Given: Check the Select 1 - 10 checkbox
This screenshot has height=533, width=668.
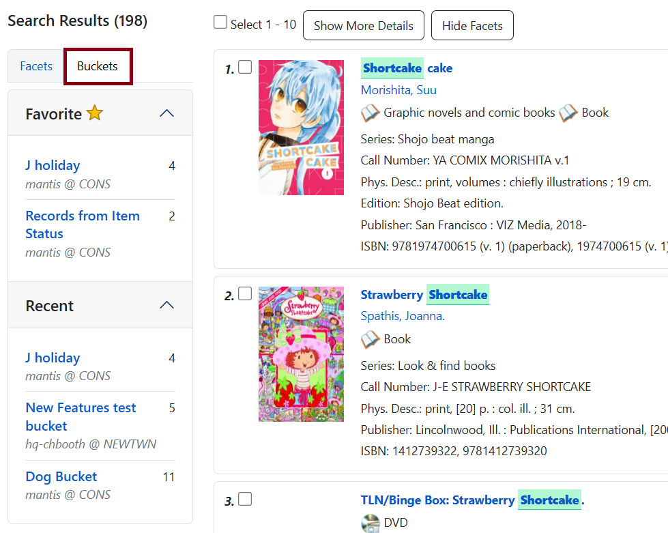Looking at the screenshot, I should point(220,23).
